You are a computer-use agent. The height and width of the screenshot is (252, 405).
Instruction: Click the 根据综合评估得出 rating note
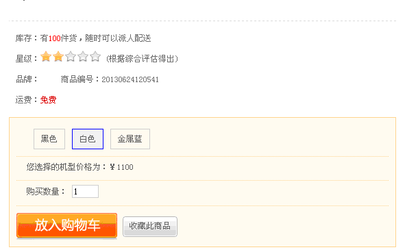tap(142, 59)
